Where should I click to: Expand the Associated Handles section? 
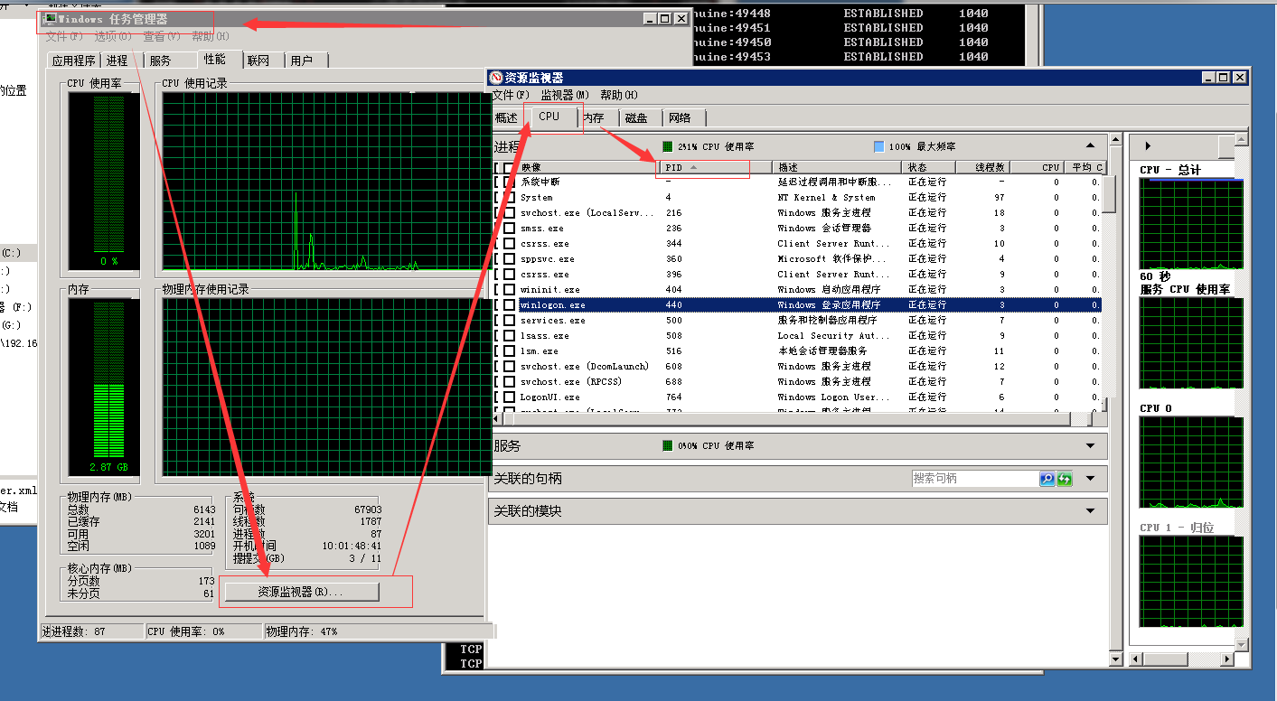coord(1090,478)
